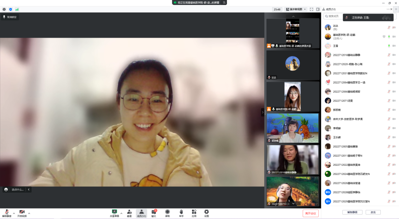Open the chat panel with unread badge

[x=154, y=213]
